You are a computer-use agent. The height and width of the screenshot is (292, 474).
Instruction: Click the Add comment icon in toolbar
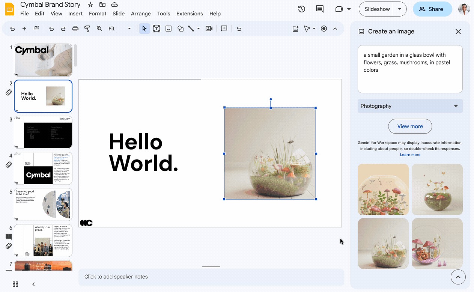224,29
